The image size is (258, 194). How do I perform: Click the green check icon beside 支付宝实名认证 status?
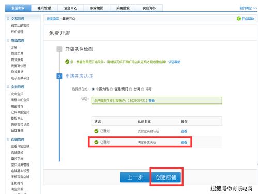tap(96, 131)
